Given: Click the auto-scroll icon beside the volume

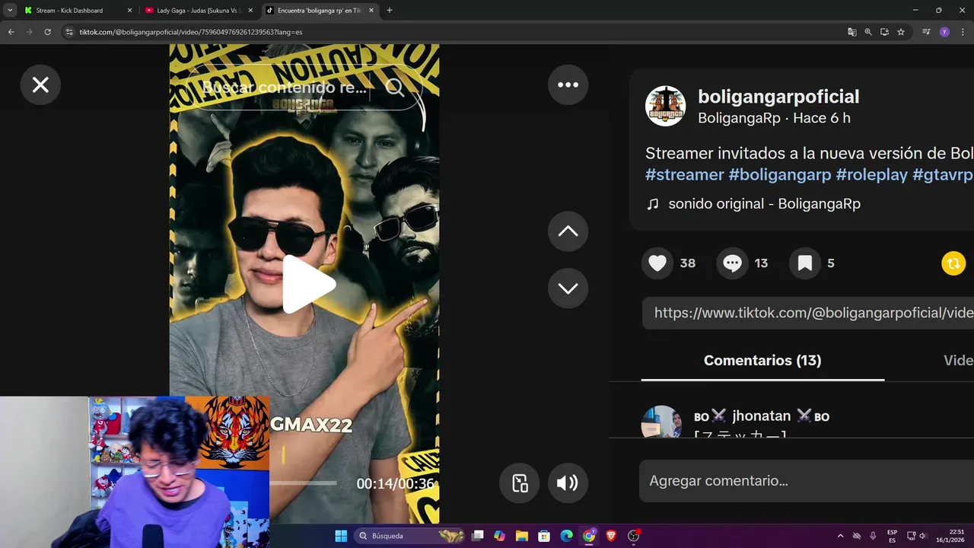Looking at the screenshot, I should point(520,483).
